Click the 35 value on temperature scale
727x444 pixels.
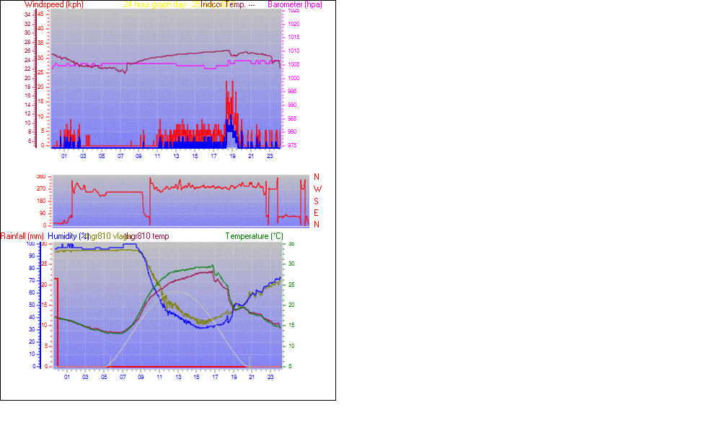point(291,244)
